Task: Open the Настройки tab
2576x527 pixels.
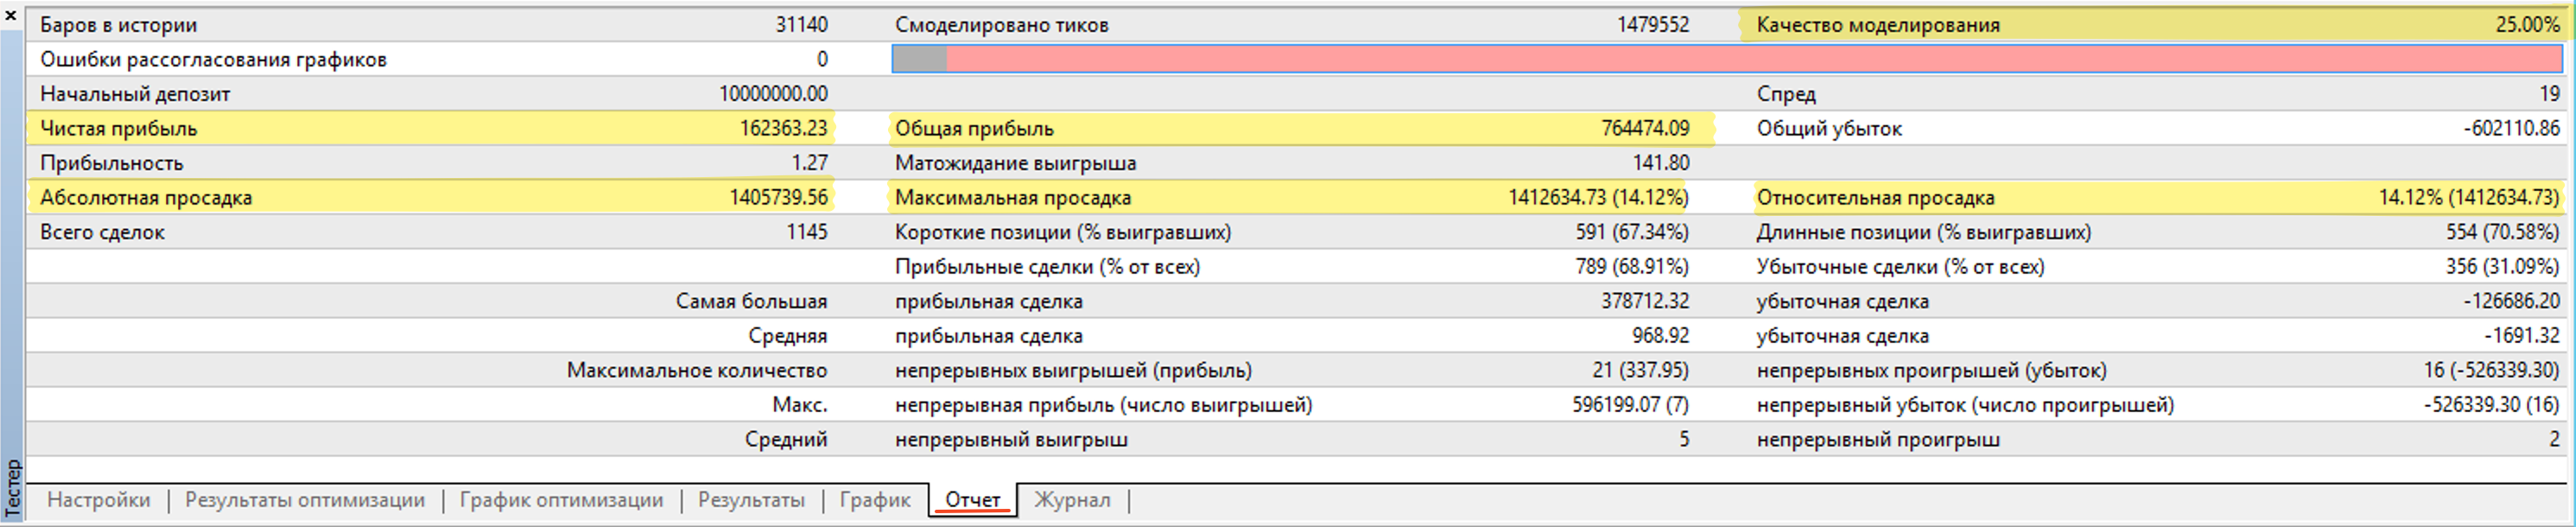Action: (98, 500)
